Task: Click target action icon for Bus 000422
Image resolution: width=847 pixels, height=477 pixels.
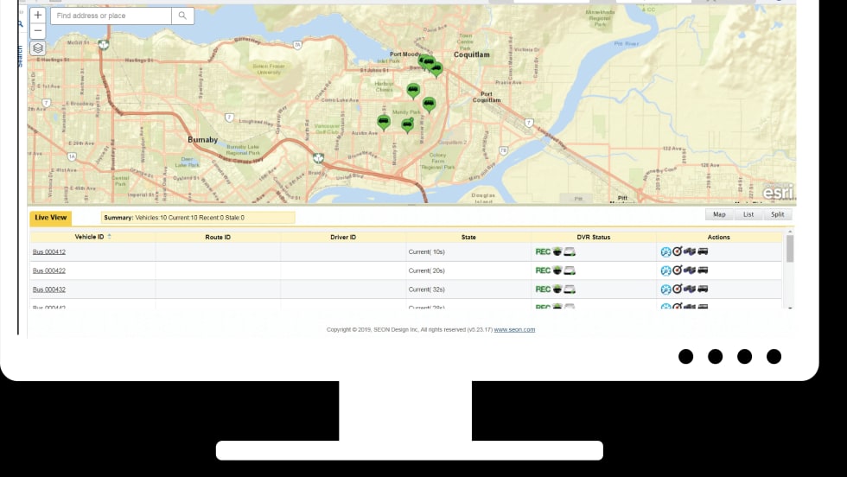Action: [x=678, y=270]
